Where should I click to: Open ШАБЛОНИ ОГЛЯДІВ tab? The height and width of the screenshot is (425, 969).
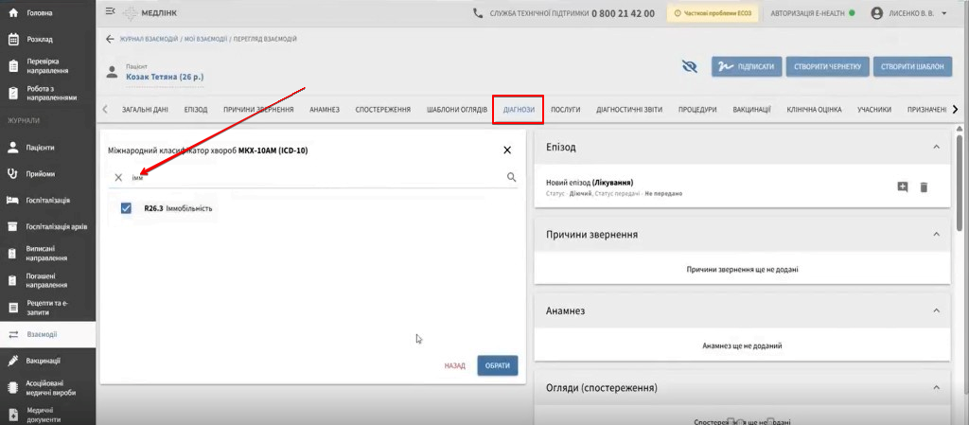pyautogui.click(x=457, y=110)
